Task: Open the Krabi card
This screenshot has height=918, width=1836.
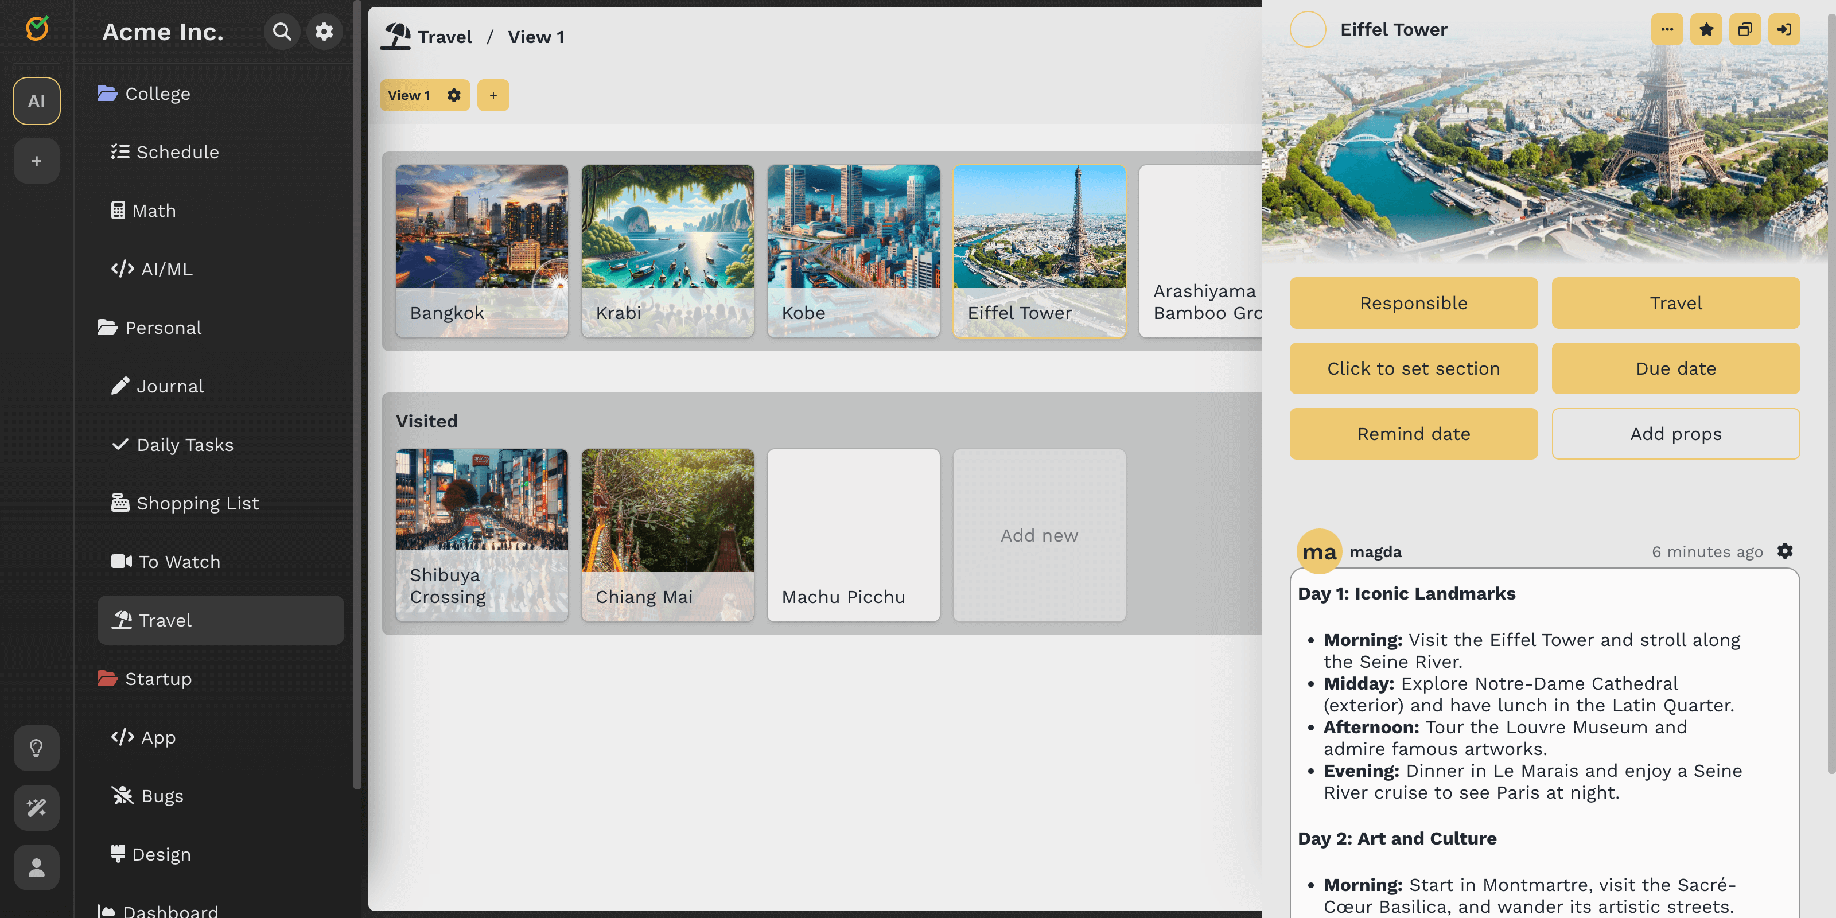Action: point(668,251)
